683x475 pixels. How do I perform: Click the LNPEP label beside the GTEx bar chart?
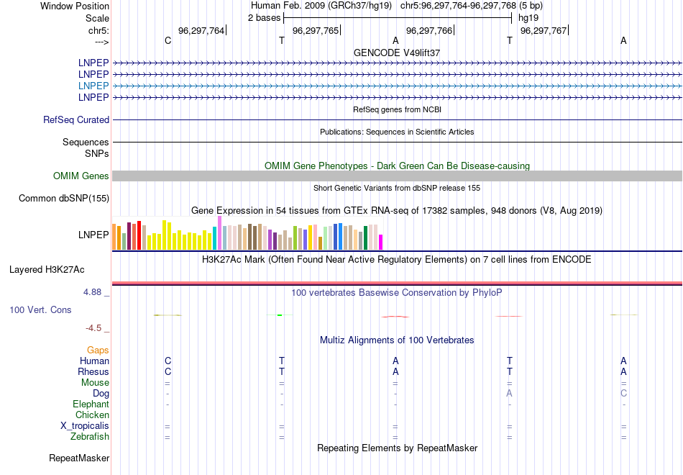(93, 235)
